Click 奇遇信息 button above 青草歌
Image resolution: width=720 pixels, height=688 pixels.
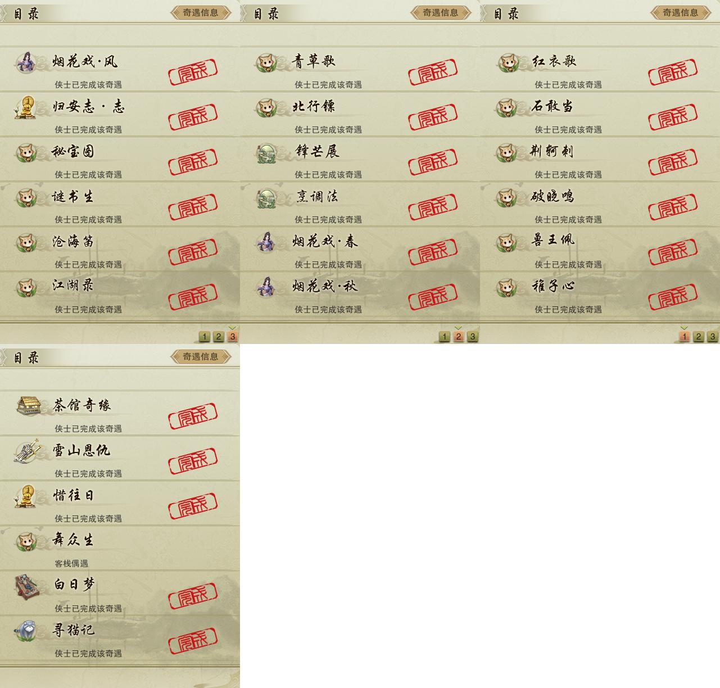coord(441,12)
